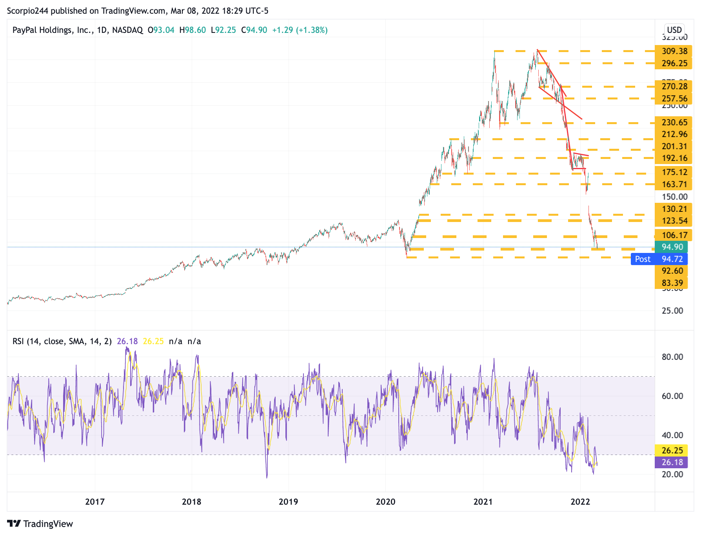Screen dimensions: 701x536
Task: Click the 2021 label on time axis
Action: pyautogui.click(x=483, y=502)
